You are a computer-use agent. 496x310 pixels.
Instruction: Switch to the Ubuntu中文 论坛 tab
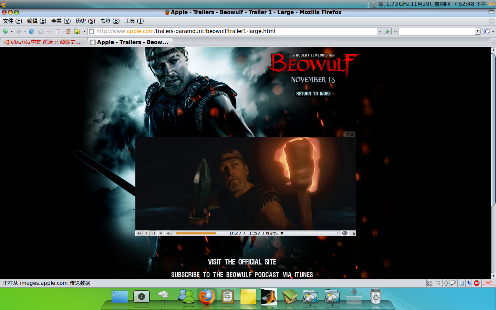click(44, 42)
